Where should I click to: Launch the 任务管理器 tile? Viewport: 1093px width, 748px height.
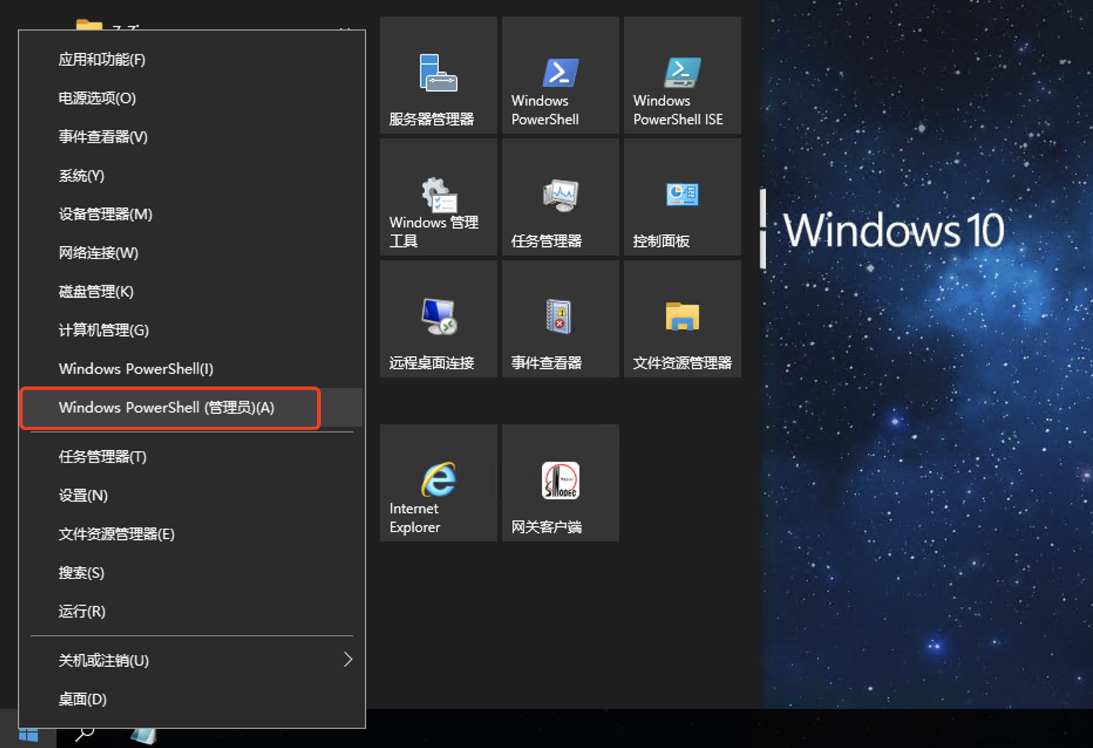[x=560, y=197]
